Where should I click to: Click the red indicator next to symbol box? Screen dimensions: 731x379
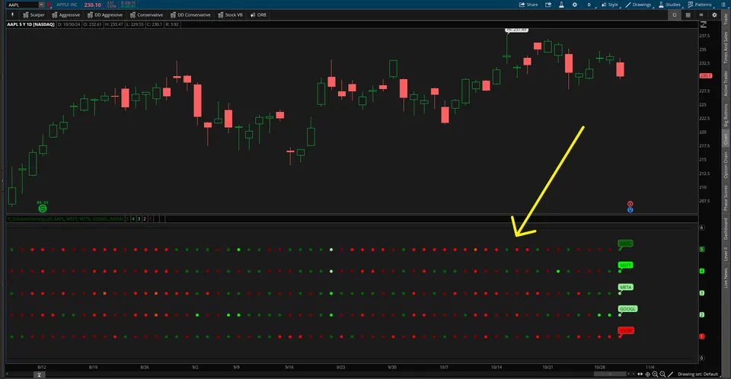pos(49,5)
